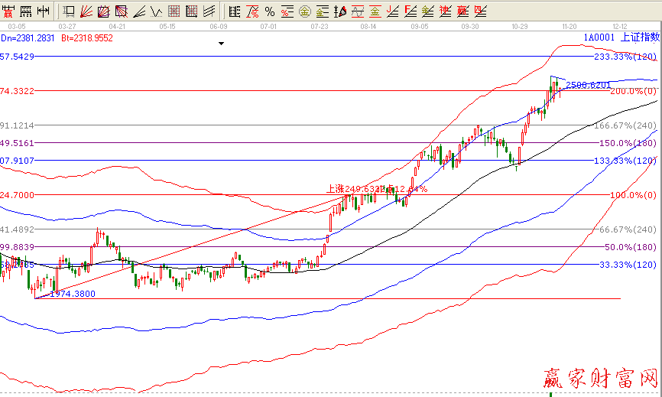Image resolution: width=662 pixels, height=397 pixels.
Task: Click the 1A0001 上证指数 stock label
Action: coord(620,37)
